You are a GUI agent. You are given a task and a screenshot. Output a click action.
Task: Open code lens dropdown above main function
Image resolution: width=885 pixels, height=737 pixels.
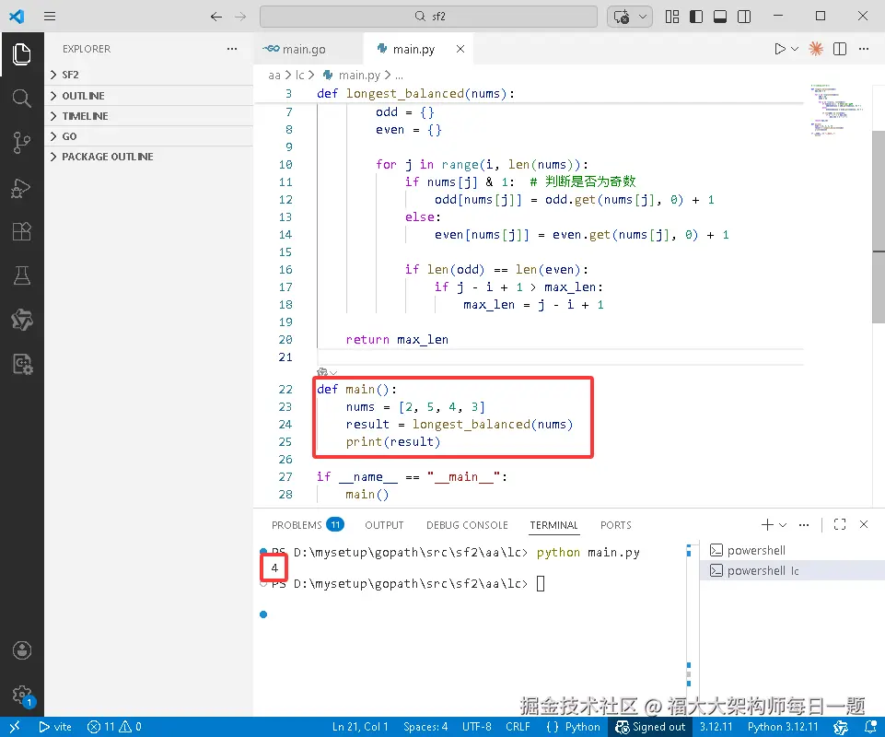click(327, 372)
